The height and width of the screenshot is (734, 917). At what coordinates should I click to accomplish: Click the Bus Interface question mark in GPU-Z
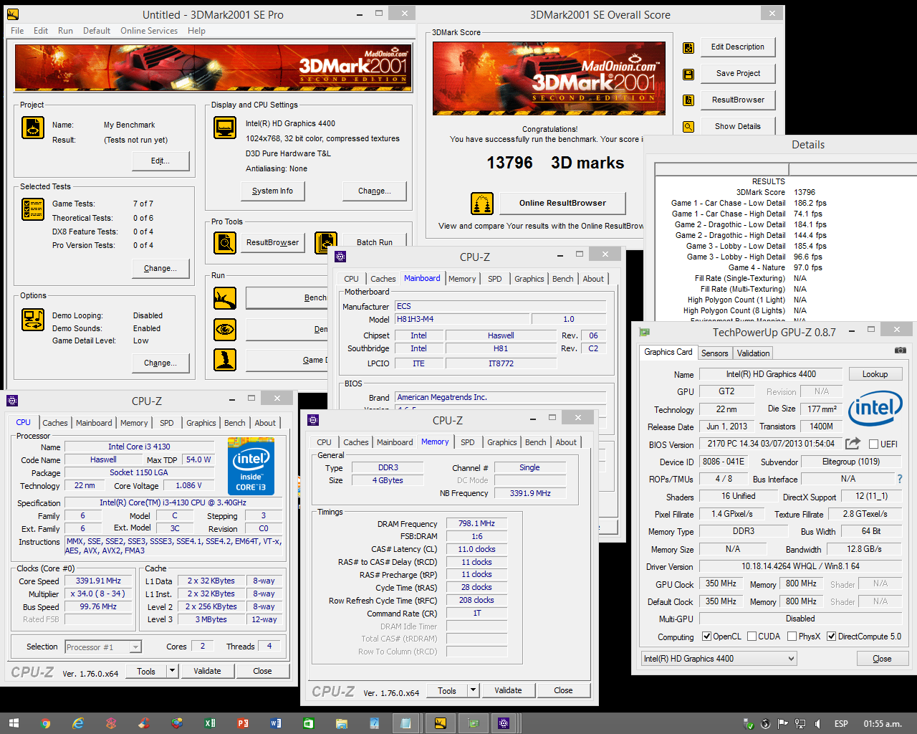[900, 479]
